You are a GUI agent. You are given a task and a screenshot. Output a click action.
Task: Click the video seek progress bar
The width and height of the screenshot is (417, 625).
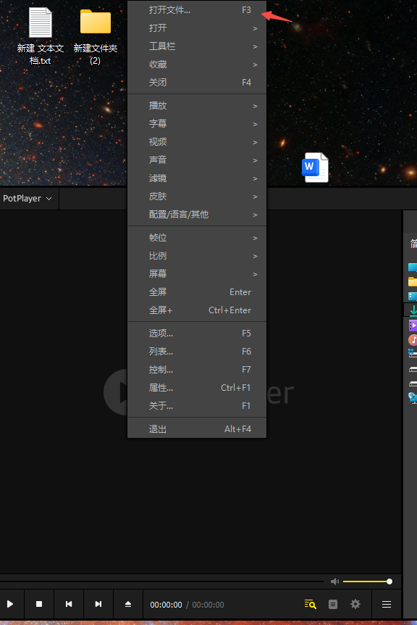[x=161, y=581]
